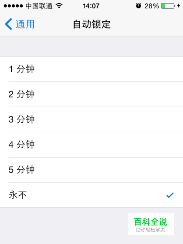Image resolution: width=183 pixels, height=244 pixels.
Task: Select the 1 分钟 auto-lock option
Action: click(x=91, y=69)
